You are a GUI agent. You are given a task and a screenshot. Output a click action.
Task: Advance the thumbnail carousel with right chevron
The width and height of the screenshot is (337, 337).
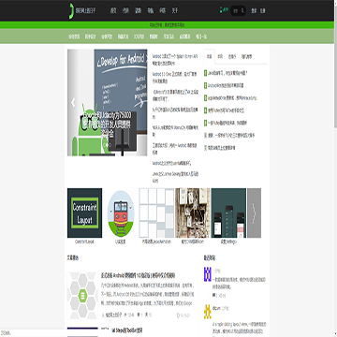coord(254,212)
